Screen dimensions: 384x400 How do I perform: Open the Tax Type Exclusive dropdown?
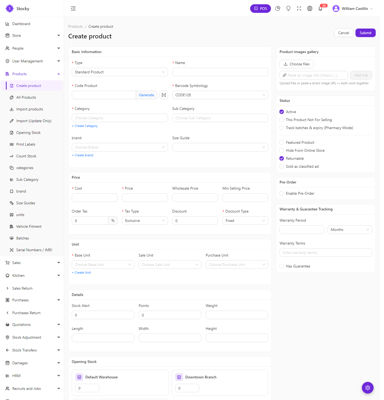(x=145, y=221)
